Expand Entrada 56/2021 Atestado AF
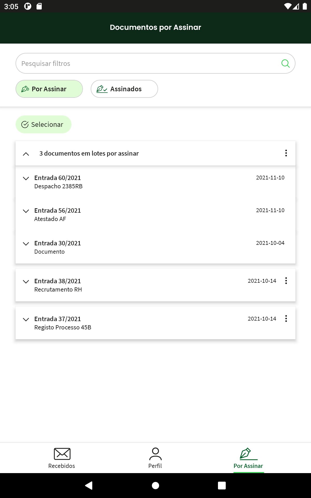 [x=26, y=211]
